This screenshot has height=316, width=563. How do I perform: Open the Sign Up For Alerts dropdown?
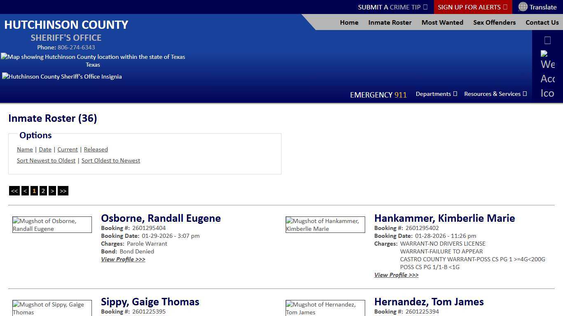tap(472, 7)
